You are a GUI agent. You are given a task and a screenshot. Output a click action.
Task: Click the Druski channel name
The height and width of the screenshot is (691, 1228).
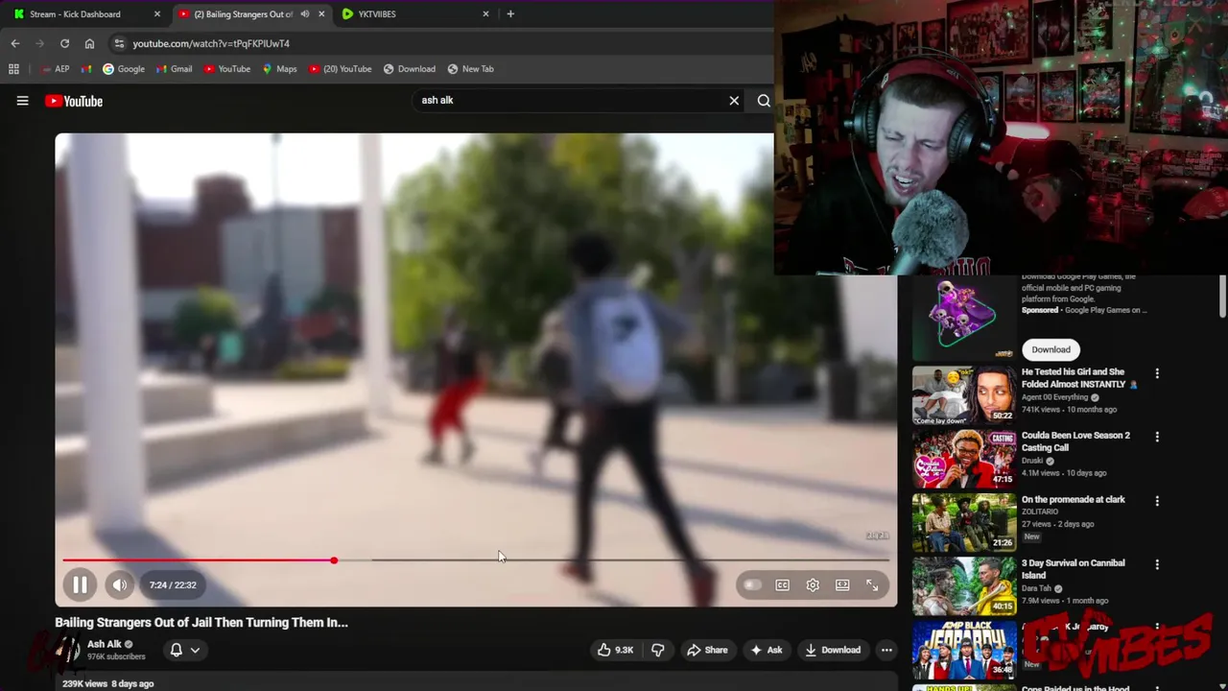[1032, 461]
